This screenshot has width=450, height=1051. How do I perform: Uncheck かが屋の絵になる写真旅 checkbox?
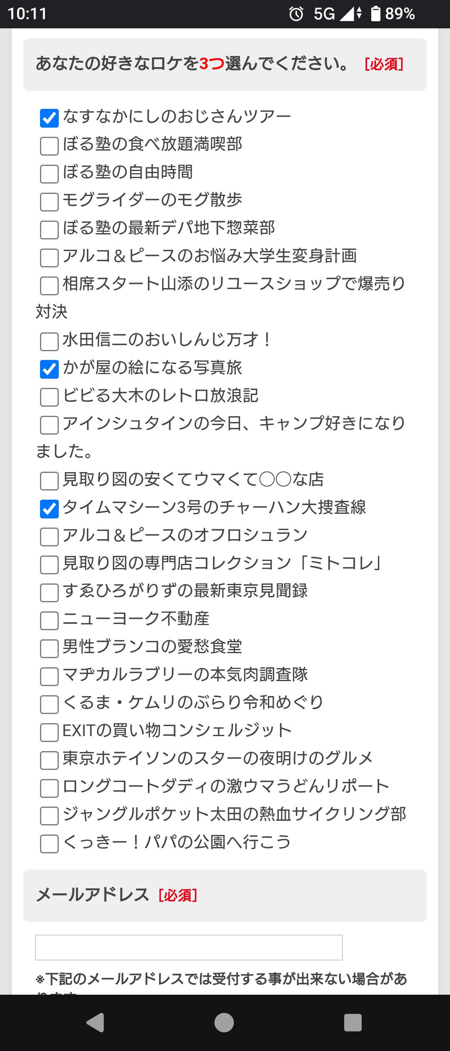[49, 370]
